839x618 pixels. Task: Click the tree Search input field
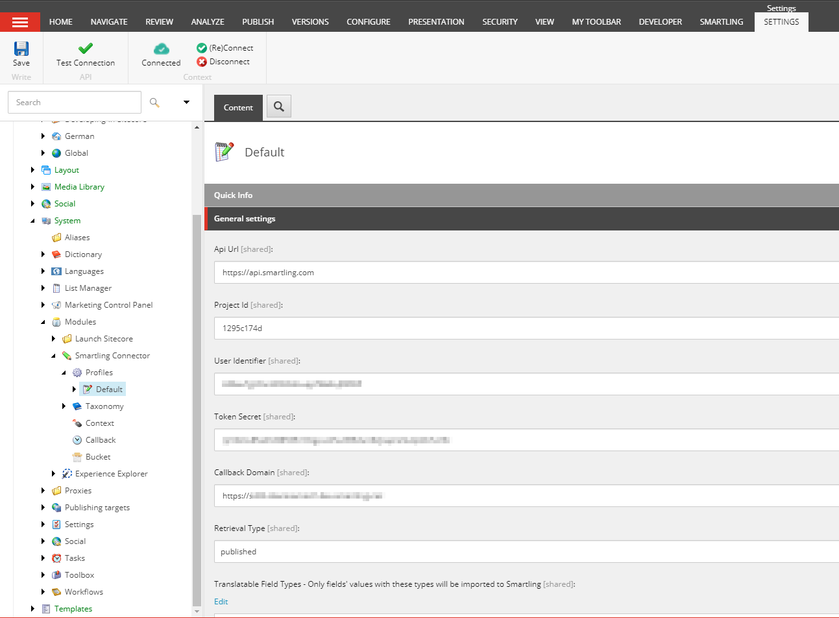[x=75, y=103]
